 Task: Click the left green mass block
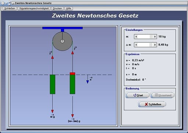tap(53, 84)
